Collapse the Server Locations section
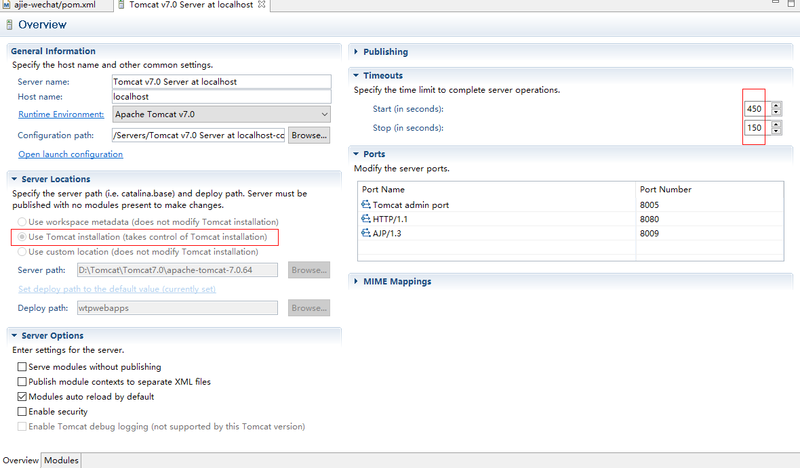The width and height of the screenshot is (800, 468). pyautogui.click(x=14, y=179)
